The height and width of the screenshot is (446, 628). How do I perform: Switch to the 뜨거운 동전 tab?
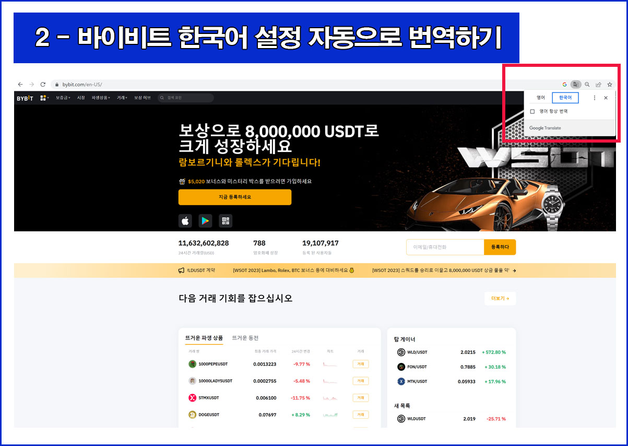(x=245, y=338)
